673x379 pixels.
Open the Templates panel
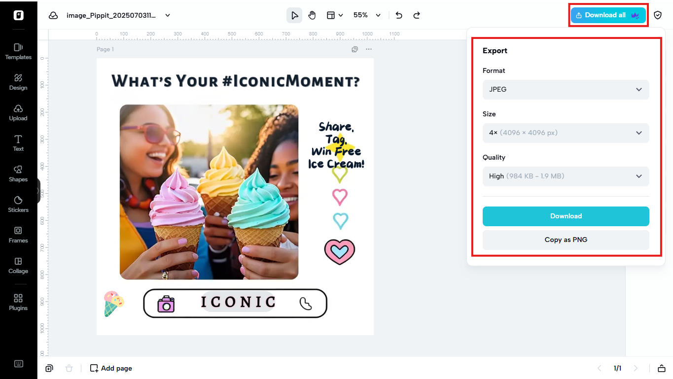click(x=18, y=51)
